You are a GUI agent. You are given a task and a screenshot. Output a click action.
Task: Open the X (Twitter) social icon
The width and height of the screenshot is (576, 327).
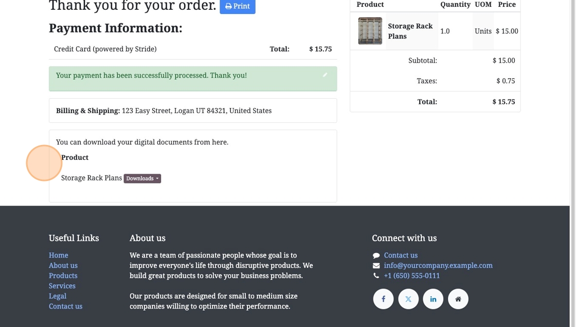(x=408, y=299)
